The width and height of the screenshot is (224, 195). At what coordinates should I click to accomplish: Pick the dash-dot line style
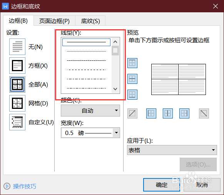pos(86,79)
